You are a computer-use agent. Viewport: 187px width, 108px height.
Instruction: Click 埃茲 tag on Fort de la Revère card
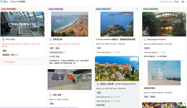(x=99, y=48)
